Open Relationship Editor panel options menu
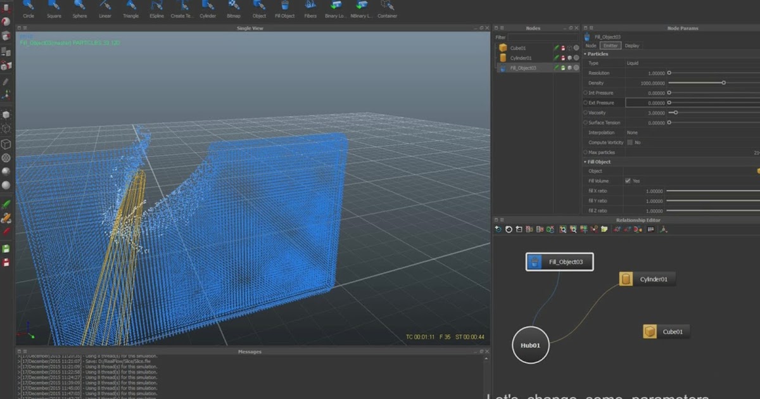The height and width of the screenshot is (399, 760). pyautogui.click(x=496, y=220)
